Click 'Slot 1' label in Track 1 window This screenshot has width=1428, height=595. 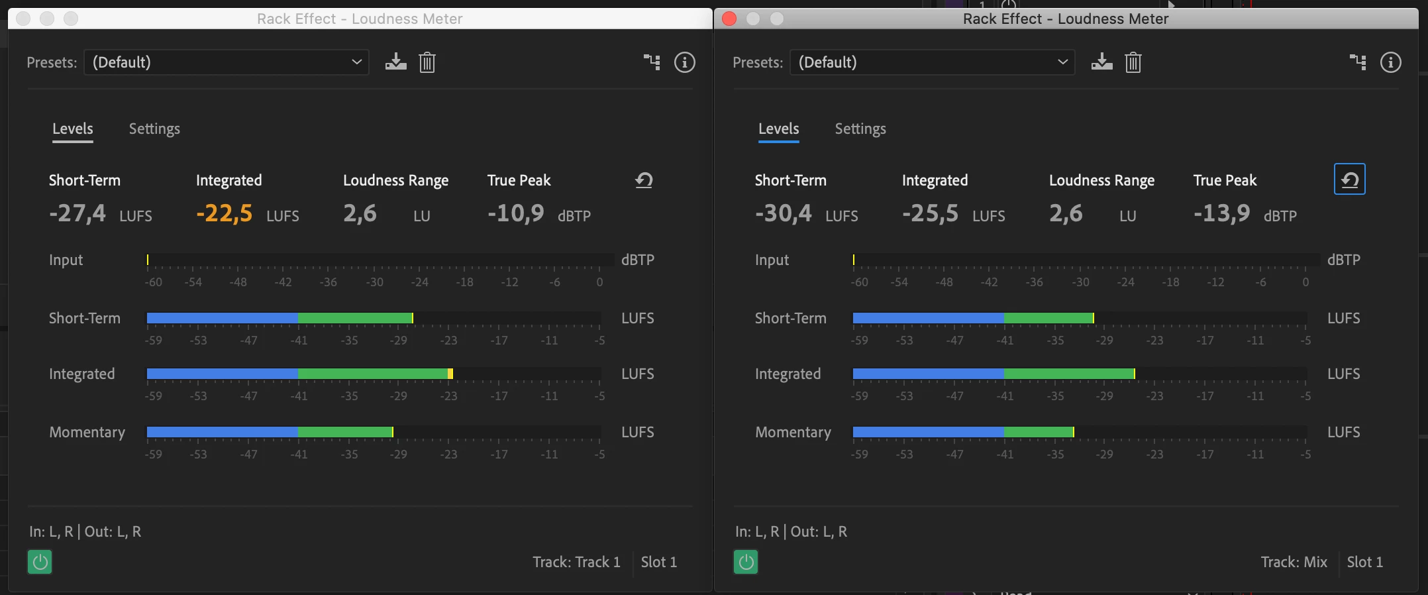tap(659, 562)
